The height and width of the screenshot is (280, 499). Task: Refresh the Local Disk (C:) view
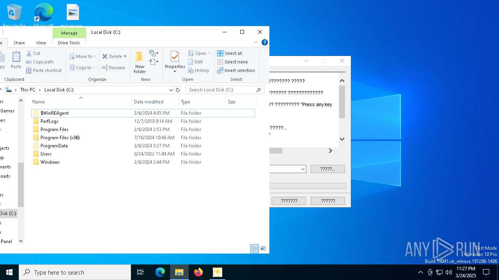point(178,90)
